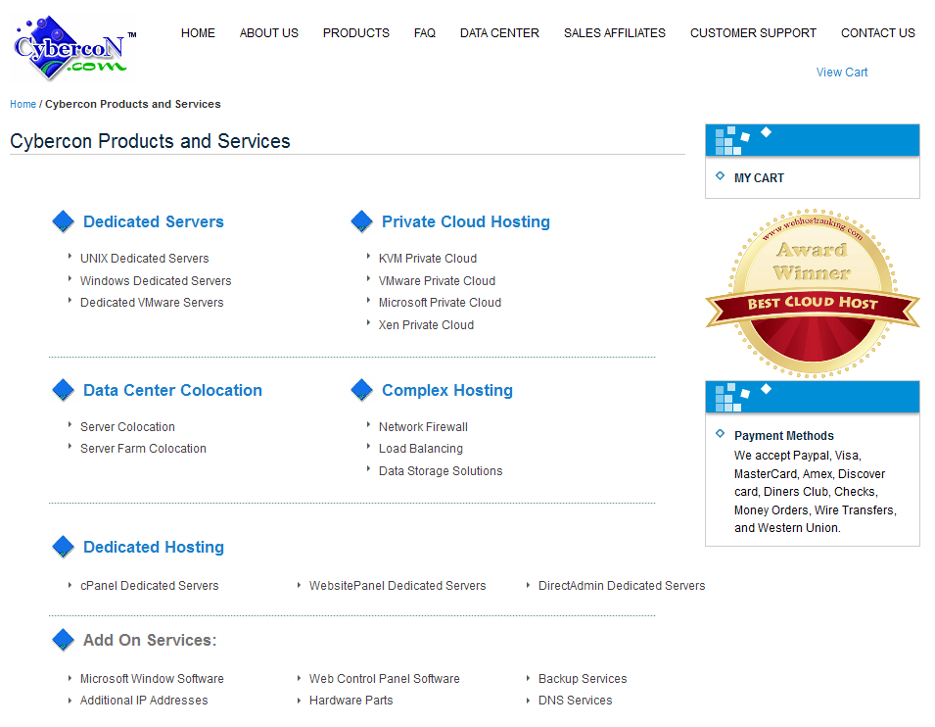Click cPanel Dedicated Servers link

[150, 586]
